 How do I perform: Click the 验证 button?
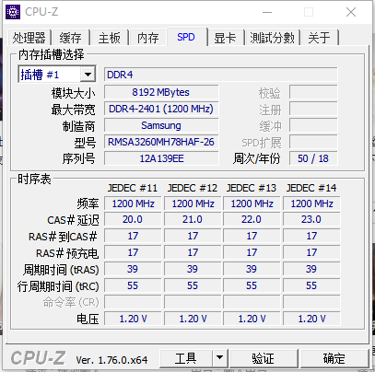click(264, 357)
